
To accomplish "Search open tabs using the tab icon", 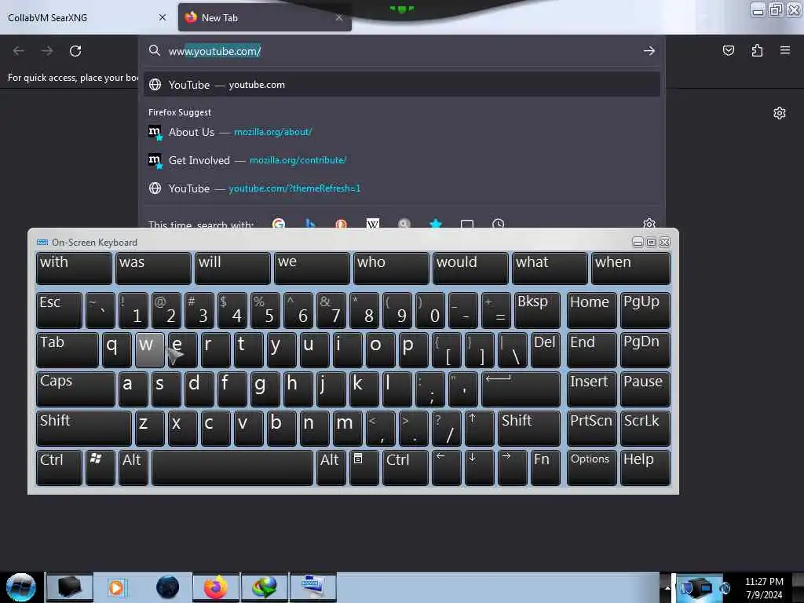I will click(x=466, y=224).
